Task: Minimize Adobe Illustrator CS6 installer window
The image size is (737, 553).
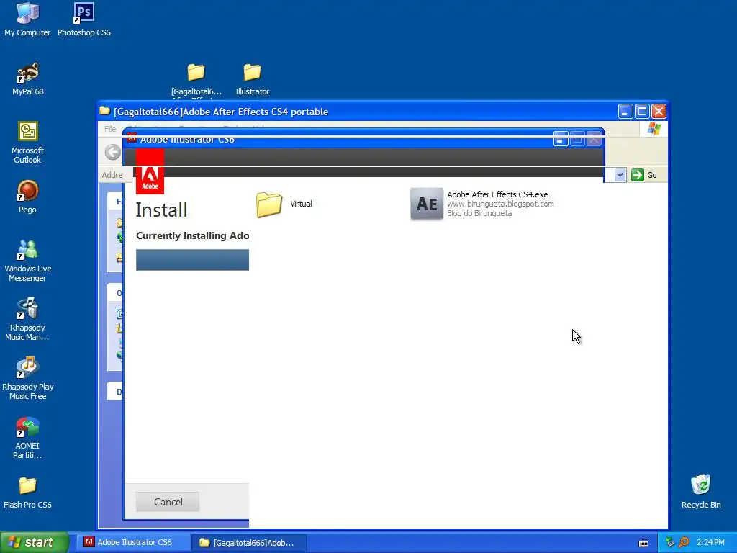Action: [x=560, y=140]
